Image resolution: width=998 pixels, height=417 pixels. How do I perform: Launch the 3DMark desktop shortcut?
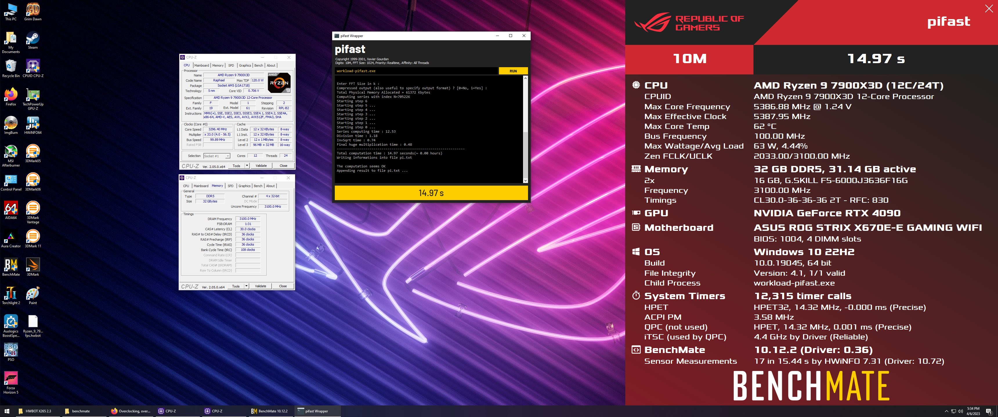[x=33, y=267]
